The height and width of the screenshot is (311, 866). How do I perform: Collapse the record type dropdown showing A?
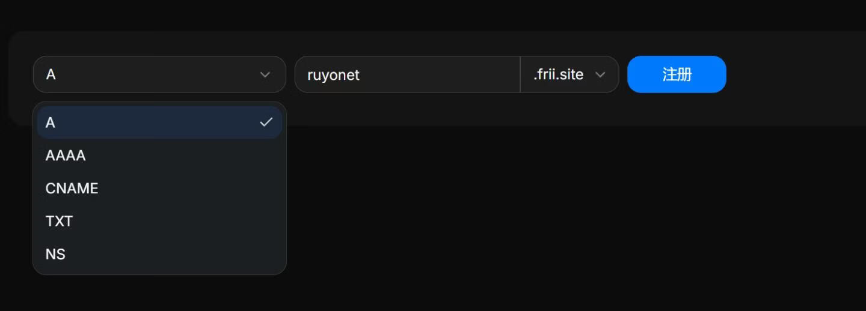(x=159, y=74)
